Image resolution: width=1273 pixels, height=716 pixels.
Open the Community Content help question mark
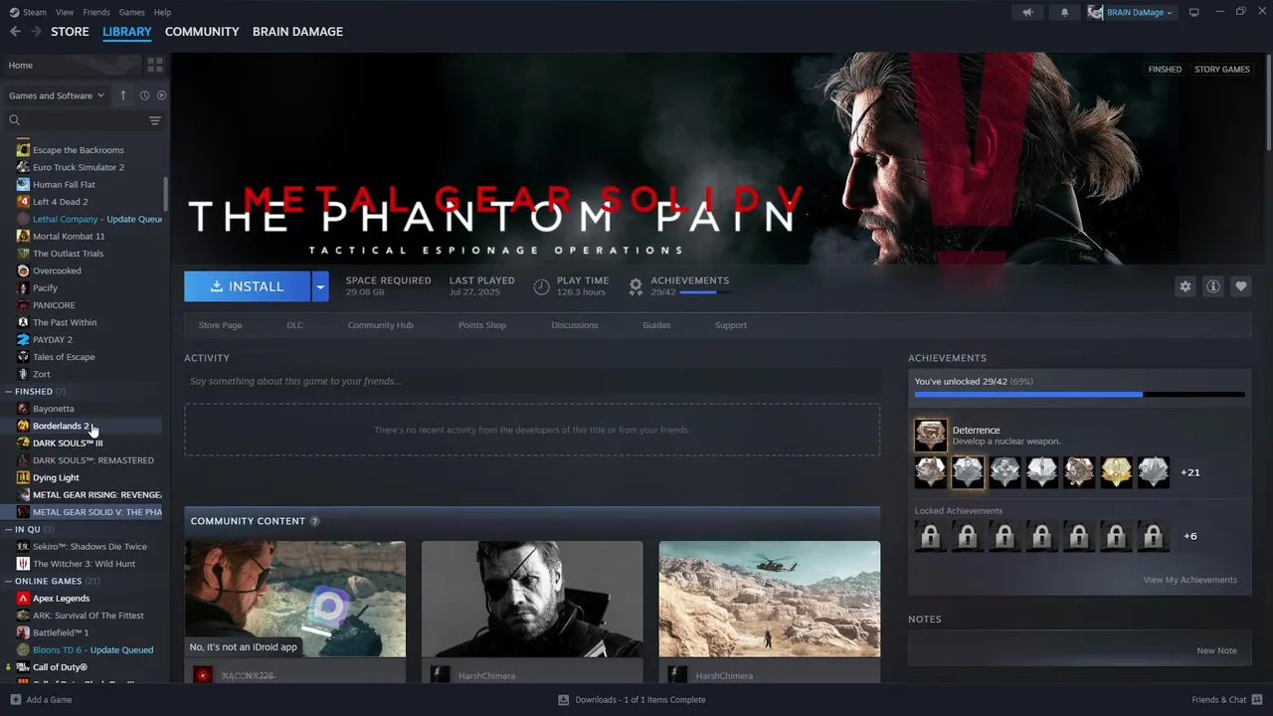(x=314, y=521)
